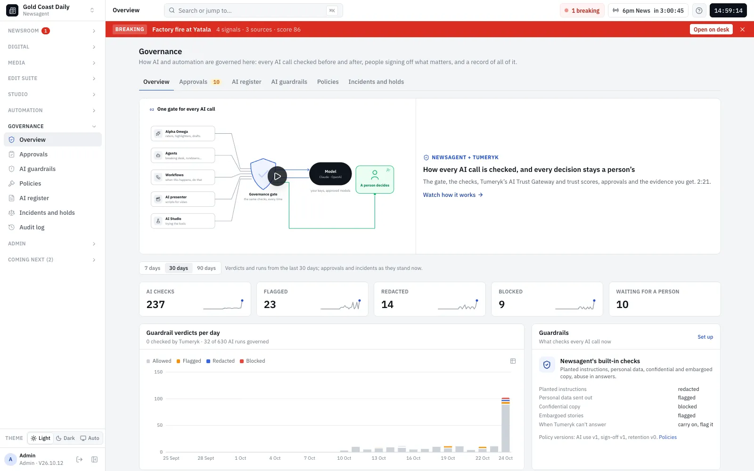Image resolution: width=754 pixels, height=471 pixels.
Task: Click Watch how it works link
Action: coord(453,195)
